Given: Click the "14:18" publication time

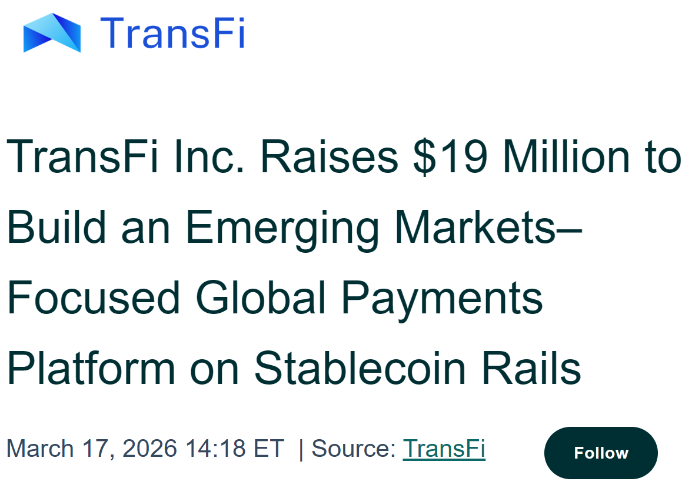Looking at the screenshot, I should [x=215, y=449].
